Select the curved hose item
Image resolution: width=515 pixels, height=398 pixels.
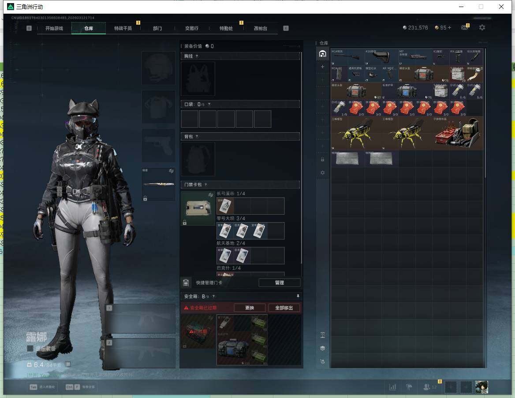474,74
